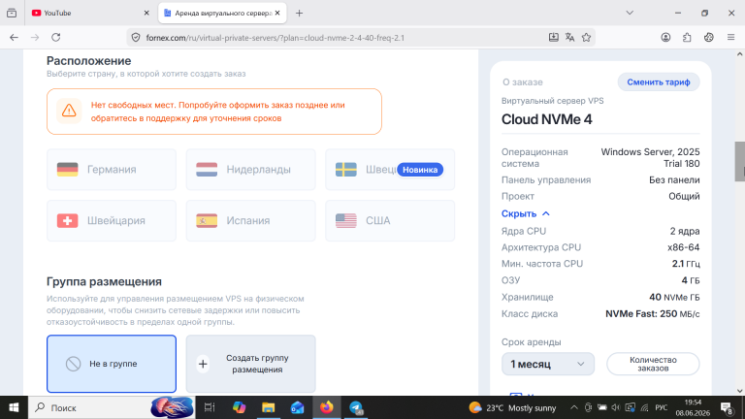745x419 pixels.
Task: Click the Windows Server, 2025 Trial 180 value
Action: pyautogui.click(x=650, y=158)
